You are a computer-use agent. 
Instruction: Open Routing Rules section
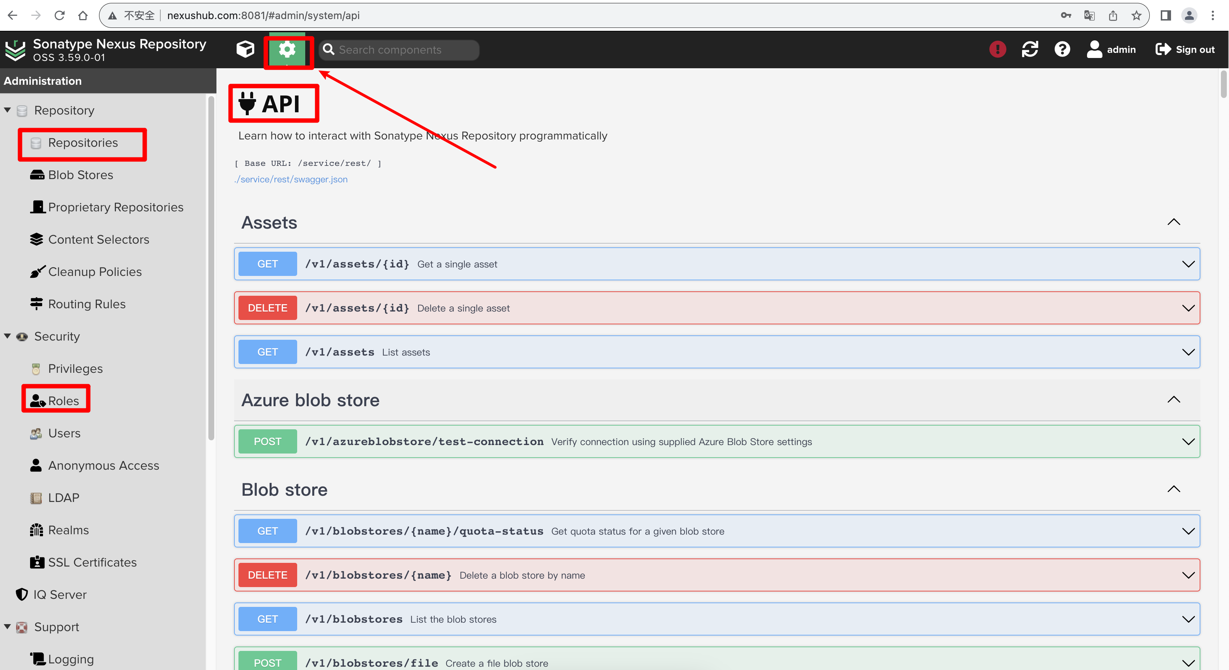(x=78, y=304)
